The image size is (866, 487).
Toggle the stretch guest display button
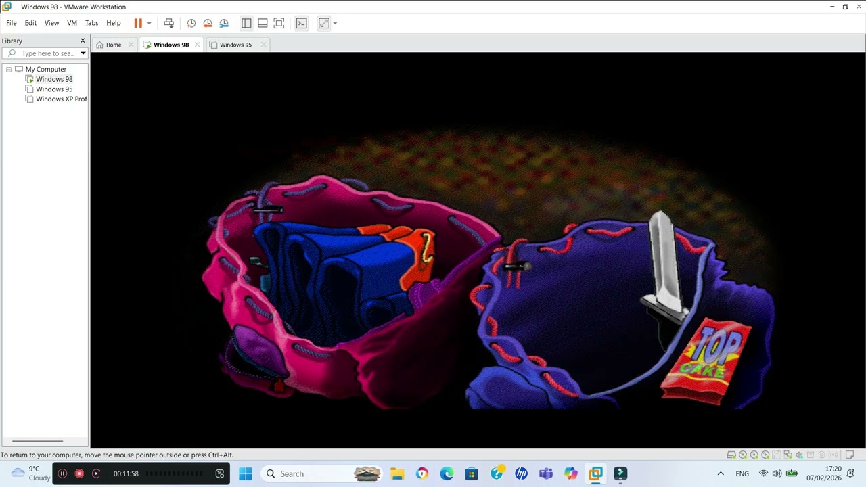(x=324, y=23)
